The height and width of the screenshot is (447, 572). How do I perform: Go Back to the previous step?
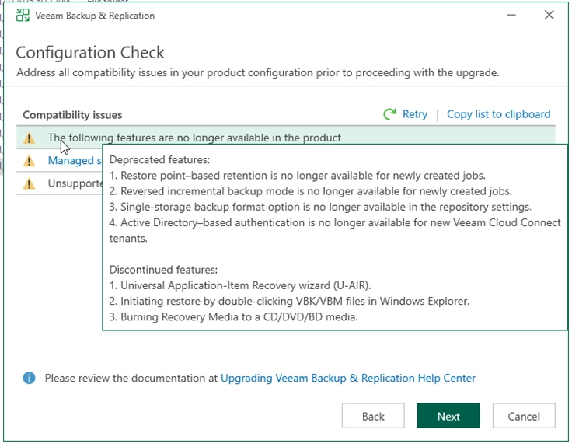click(373, 416)
